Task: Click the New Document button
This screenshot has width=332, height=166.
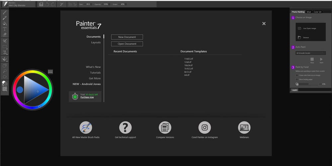Action: click(127, 37)
